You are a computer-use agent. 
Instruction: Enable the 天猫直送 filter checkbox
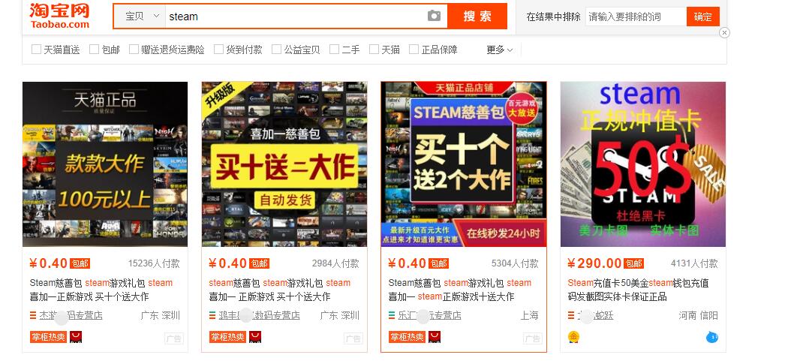36,49
